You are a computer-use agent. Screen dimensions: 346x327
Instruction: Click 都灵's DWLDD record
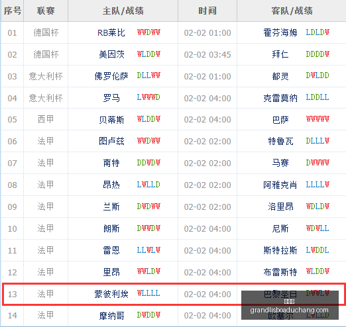317,75
